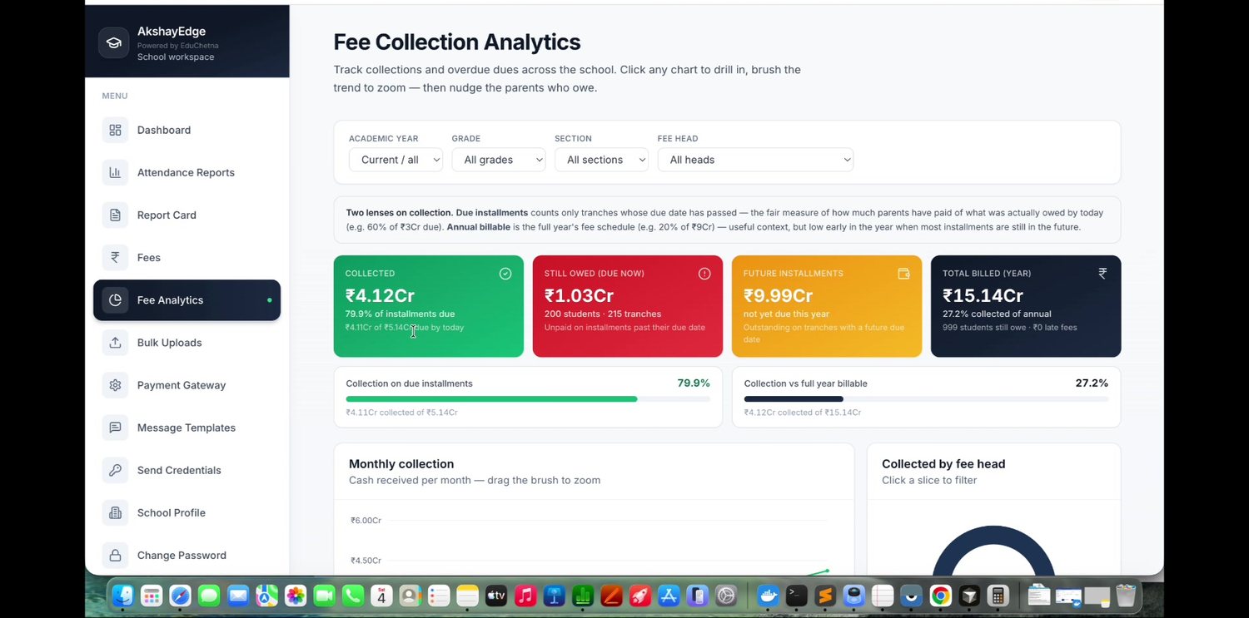This screenshot has height=618, width=1249.
Task: Click the "Click a slice to filter" hint
Action: 929,480
